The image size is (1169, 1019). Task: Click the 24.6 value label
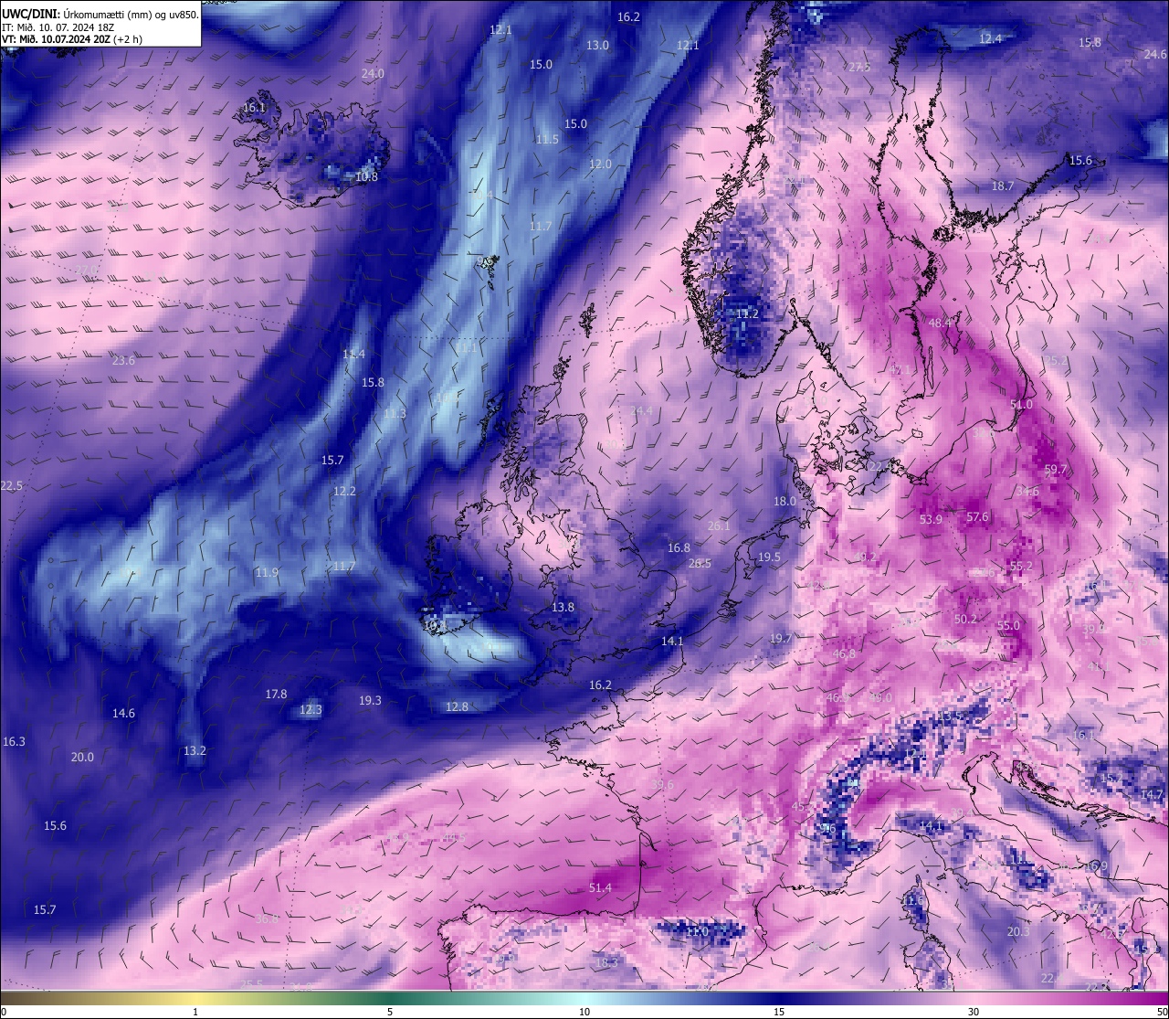click(x=1155, y=54)
